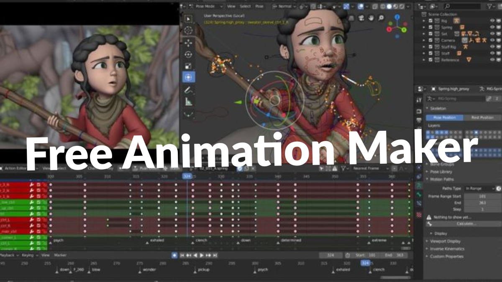This screenshot has width=502, height=282.
Task: Open the viewport View menu
Action: tap(231, 6)
